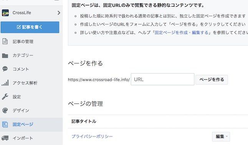
Task: Click the folder icon beside カテゴリー
Action: click(x=5, y=56)
